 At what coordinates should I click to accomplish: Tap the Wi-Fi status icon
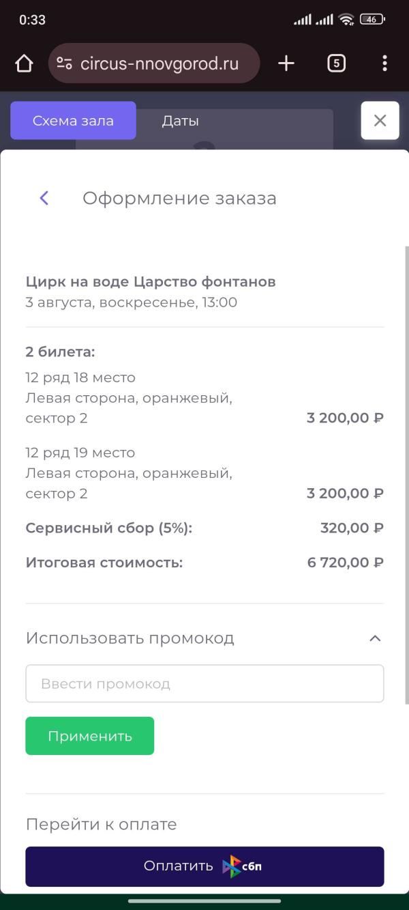click(346, 20)
